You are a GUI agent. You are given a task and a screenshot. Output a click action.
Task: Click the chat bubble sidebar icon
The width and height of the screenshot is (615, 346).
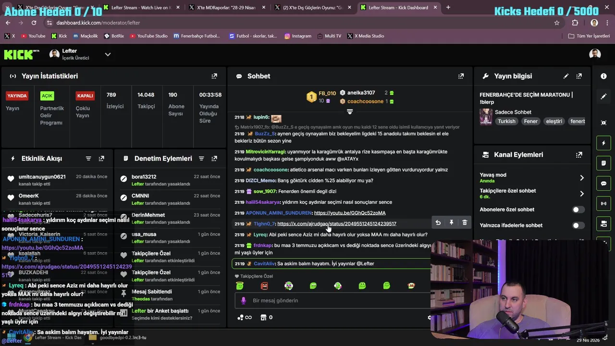pos(603,184)
